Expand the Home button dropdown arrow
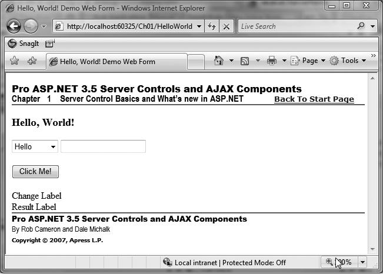The width and height of the screenshot is (383, 274). pos(231,61)
